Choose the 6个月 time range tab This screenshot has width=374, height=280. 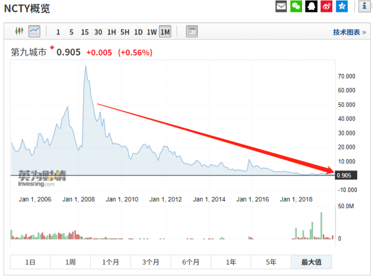191,262
